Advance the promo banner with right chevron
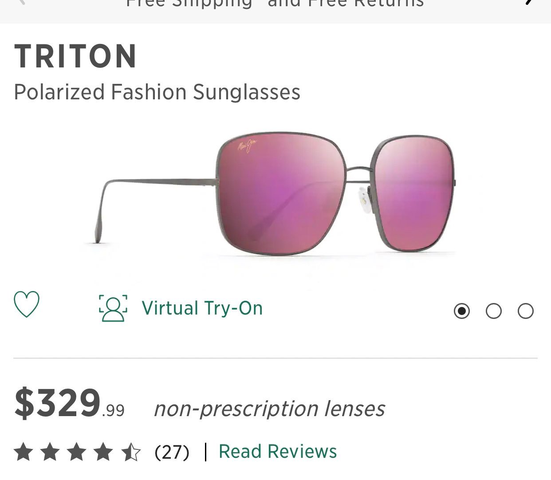 click(x=529, y=2)
